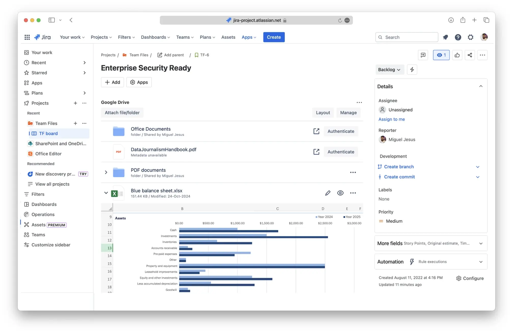Authenticate Office Documents folder
Image resolution: width=513 pixels, height=334 pixels.
pos(341,131)
